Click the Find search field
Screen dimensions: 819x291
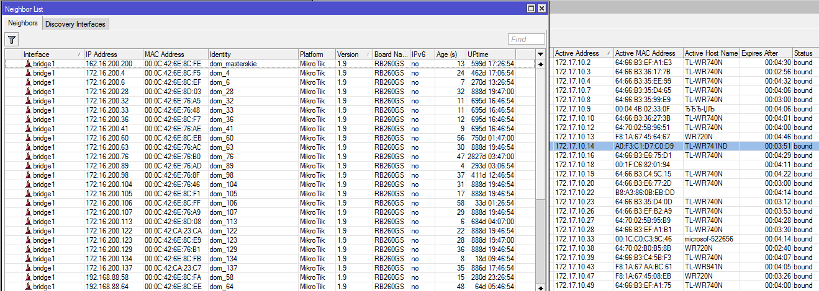527,40
